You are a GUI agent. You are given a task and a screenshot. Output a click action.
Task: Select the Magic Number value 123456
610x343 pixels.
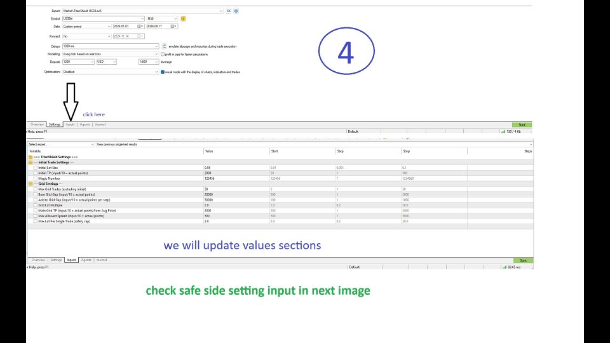pos(209,178)
